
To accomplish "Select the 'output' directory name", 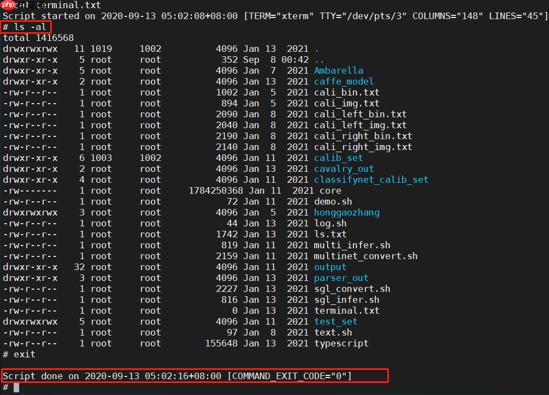I will click(330, 267).
